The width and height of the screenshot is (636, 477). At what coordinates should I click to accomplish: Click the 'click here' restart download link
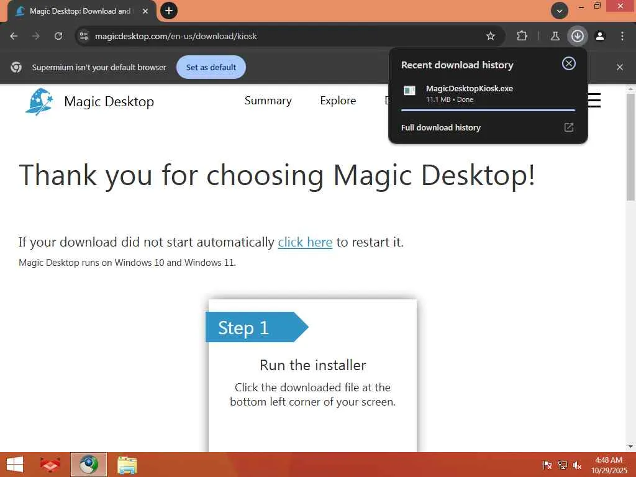[305, 242]
